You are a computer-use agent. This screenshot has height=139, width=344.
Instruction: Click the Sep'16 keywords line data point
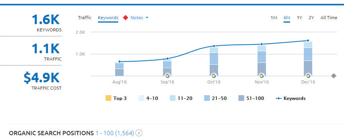tap(167, 59)
